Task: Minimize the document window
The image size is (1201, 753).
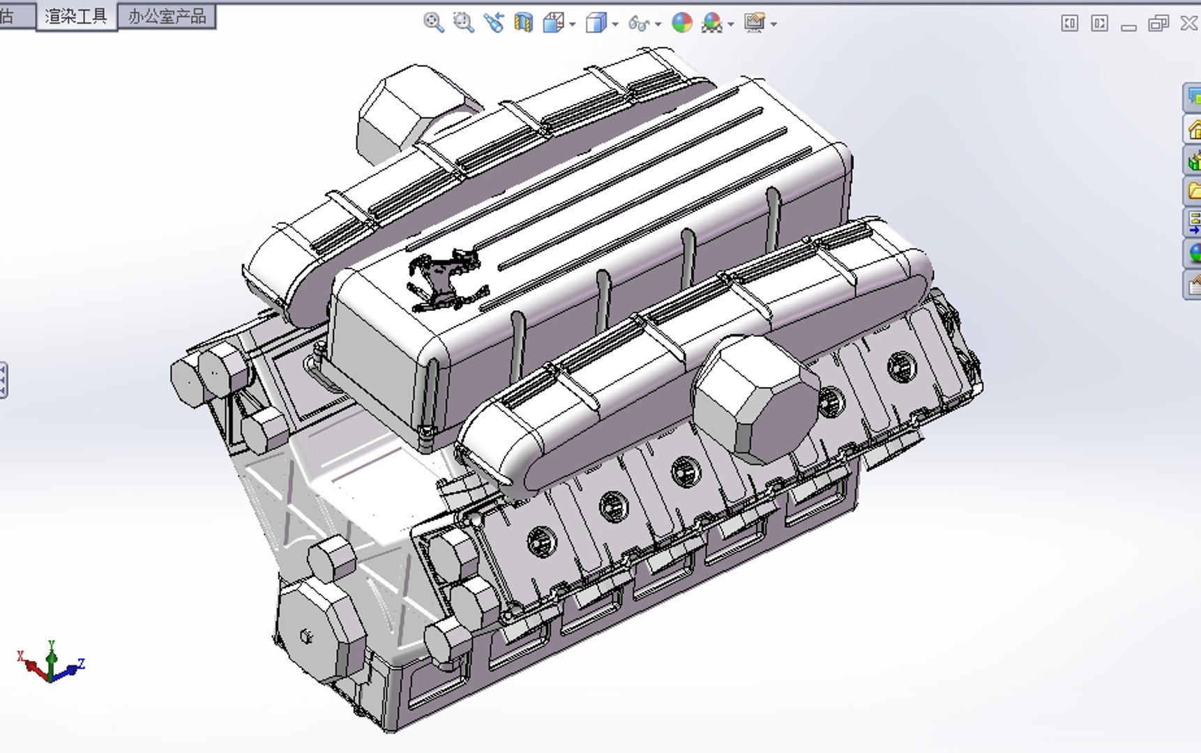Action: [1128, 26]
